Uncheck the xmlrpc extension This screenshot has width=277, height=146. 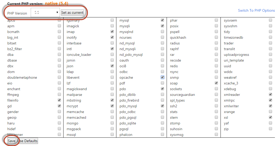click(x=270, y=100)
